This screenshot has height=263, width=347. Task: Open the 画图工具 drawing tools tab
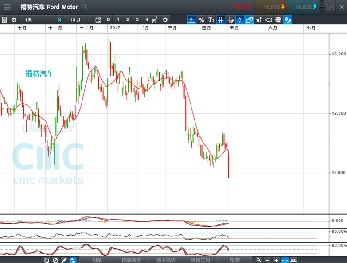pyautogui.click(x=200, y=260)
